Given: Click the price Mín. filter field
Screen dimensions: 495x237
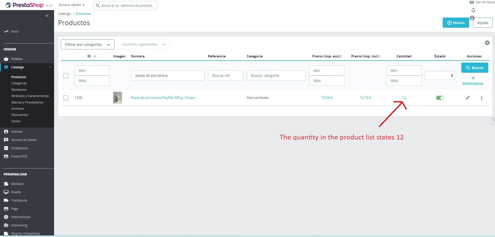Looking at the screenshot, I should pos(327,71).
